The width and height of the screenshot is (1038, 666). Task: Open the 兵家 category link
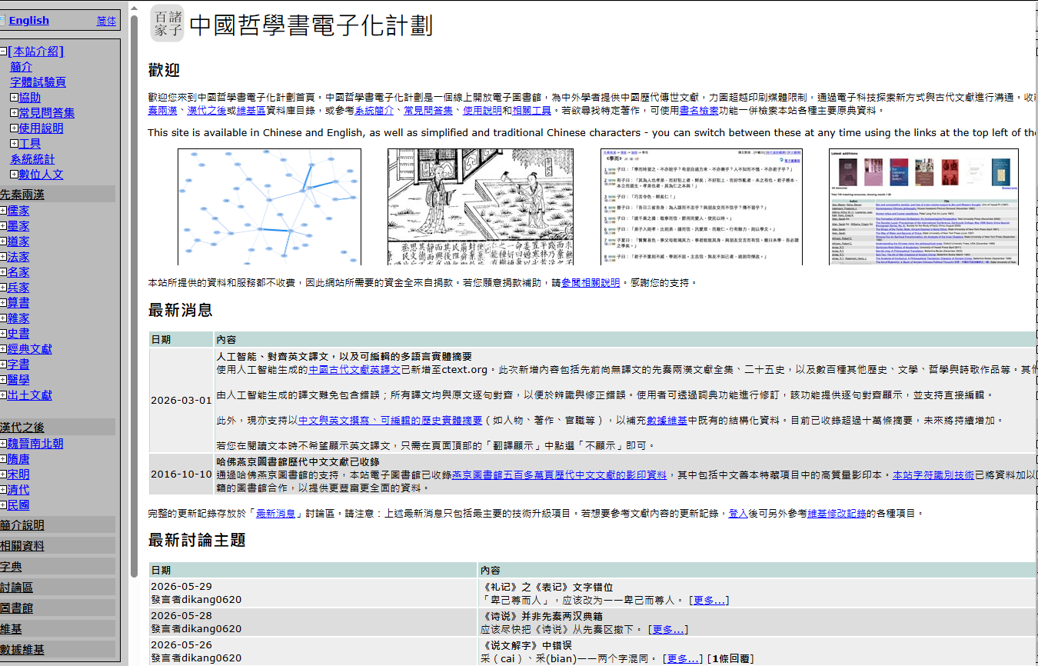pos(18,288)
